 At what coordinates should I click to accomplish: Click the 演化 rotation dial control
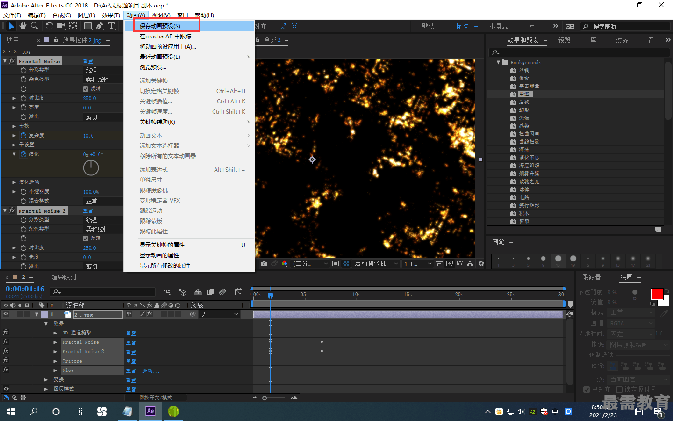(x=91, y=168)
